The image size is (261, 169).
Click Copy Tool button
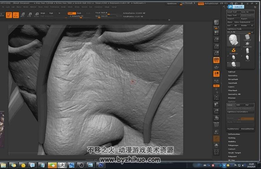tap(233, 15)
